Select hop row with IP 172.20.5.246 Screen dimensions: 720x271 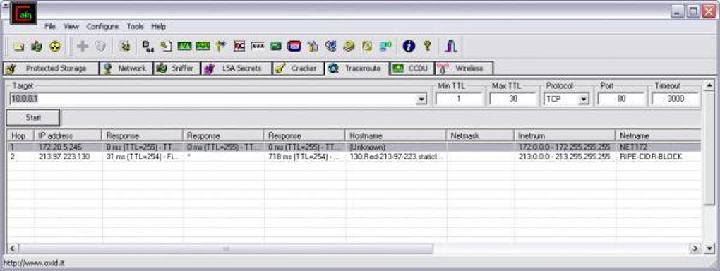(354, 147)
